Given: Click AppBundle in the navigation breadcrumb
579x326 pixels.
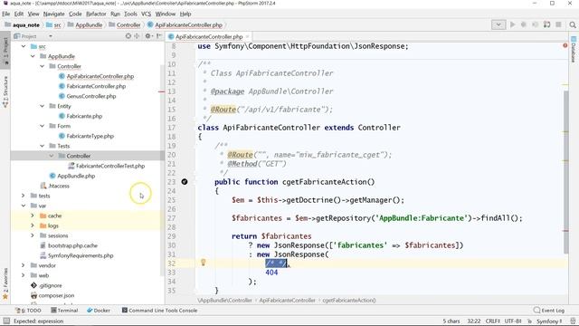Looking at the screenshot, I should [x=89, y=24].
